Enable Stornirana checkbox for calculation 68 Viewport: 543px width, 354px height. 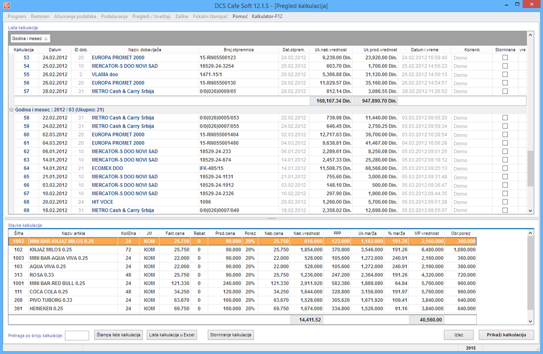pos(505,202)
